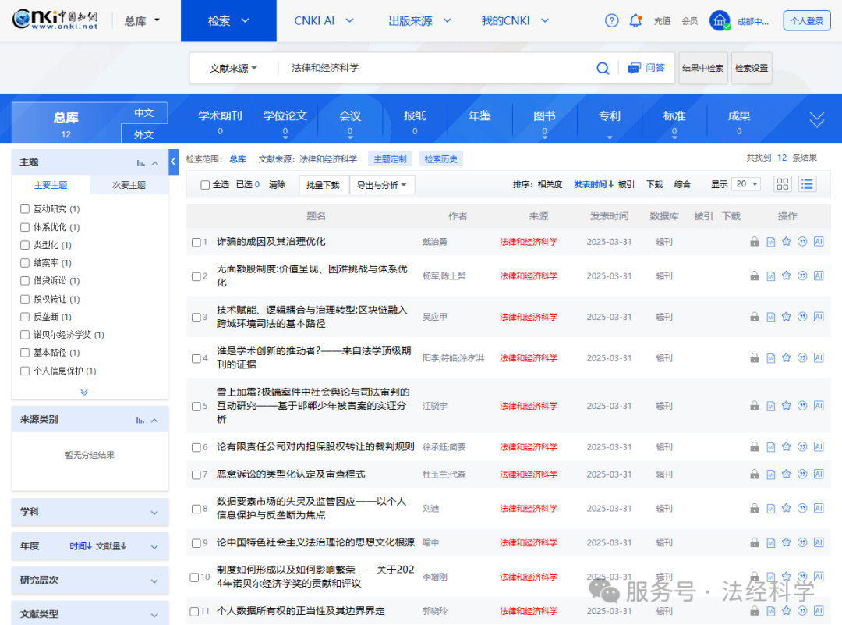Tick the checkbox beside the first article

198,242
